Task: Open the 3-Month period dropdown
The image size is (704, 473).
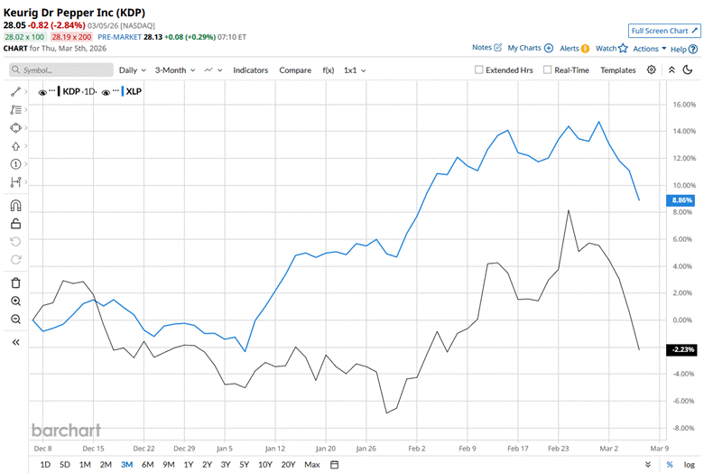Action: 175,70
